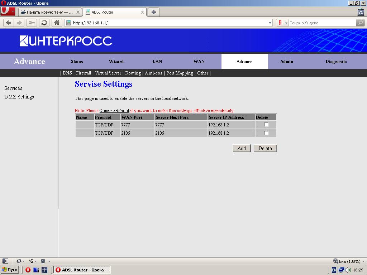367x275 pixels.
Task: Click the key (password wand) icon
Action: click(32, 23)
